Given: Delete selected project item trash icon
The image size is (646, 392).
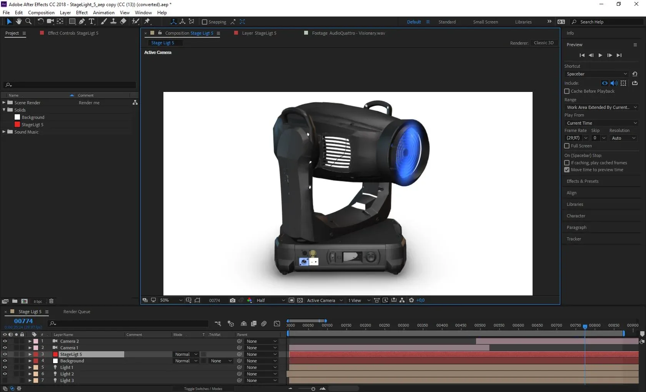Looking at the screenshot, I should 51,301.
